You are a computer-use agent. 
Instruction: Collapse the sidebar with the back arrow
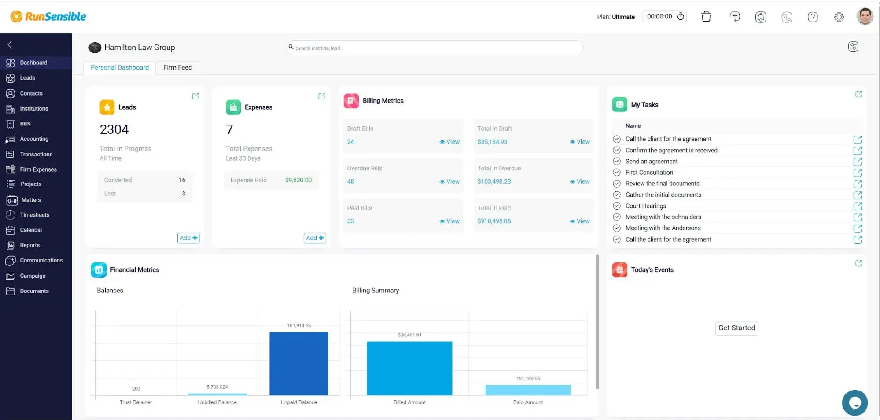click(x=10, y=44)
